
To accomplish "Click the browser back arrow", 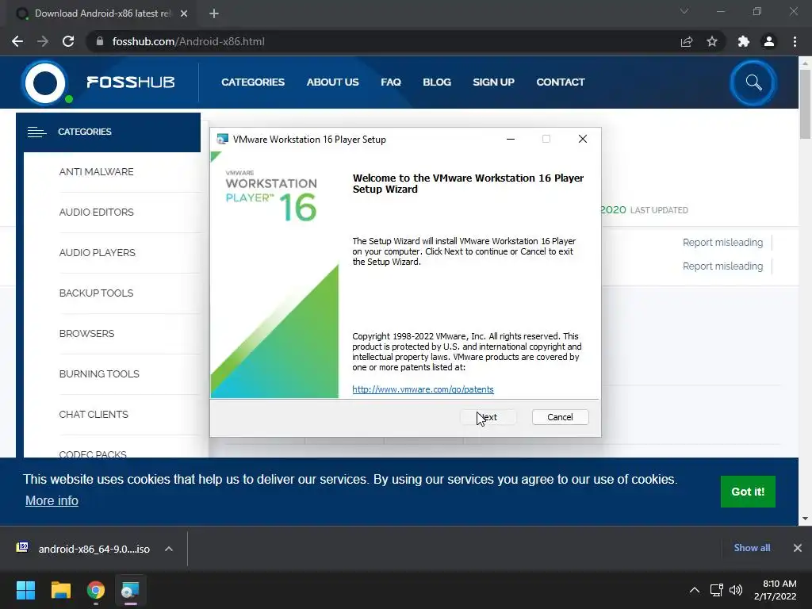I will click(17, 41).
